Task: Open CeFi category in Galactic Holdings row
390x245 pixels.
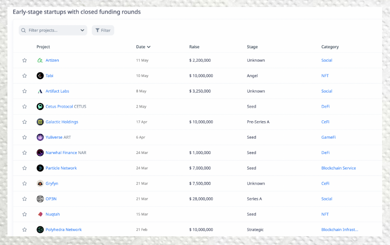Action: 325,122
